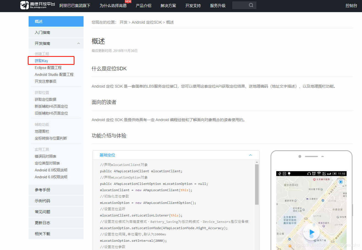Open 新版辅助H5页面定位 link

(51, 106)
